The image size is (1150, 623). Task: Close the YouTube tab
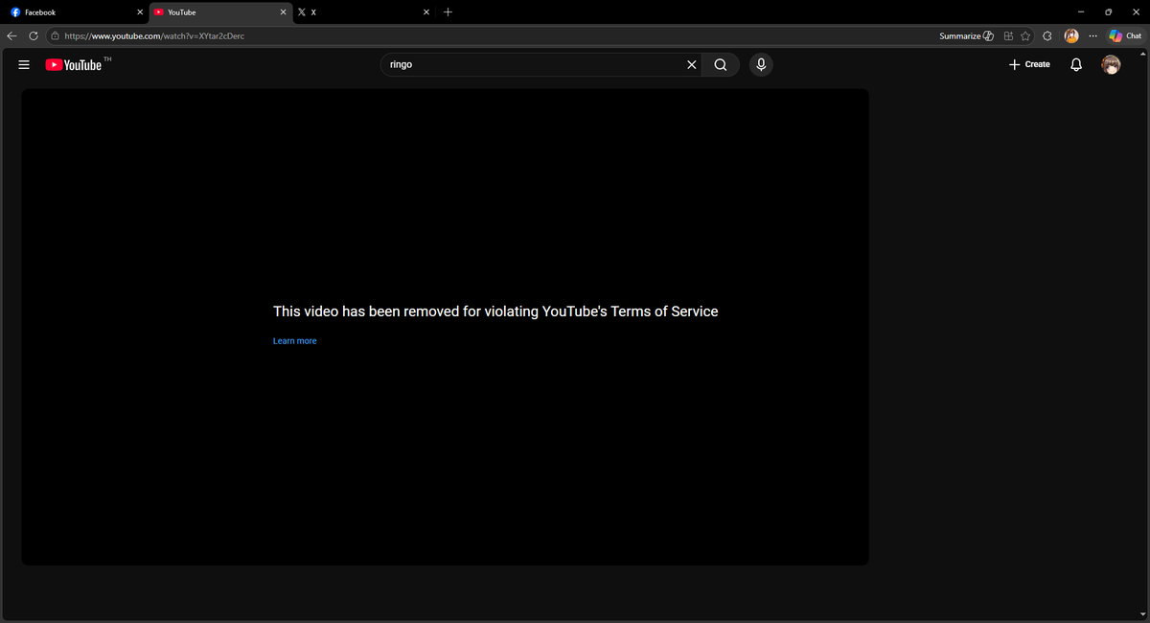(x=283, y=12)
